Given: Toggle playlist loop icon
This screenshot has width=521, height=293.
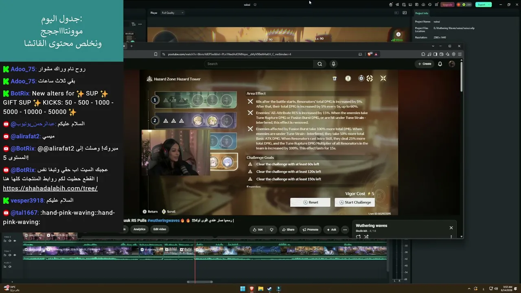Looking at the screenshot, I should 358,236.
